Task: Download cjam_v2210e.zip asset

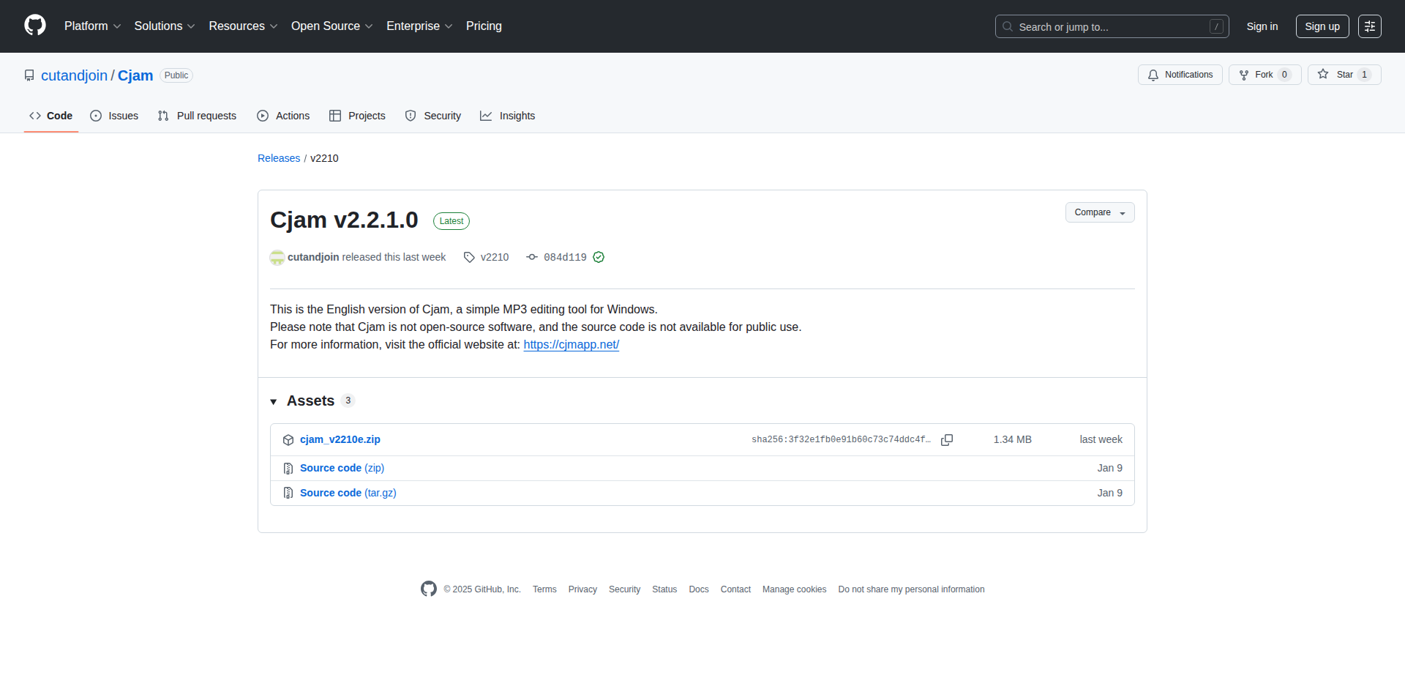Action: (340, 439)
